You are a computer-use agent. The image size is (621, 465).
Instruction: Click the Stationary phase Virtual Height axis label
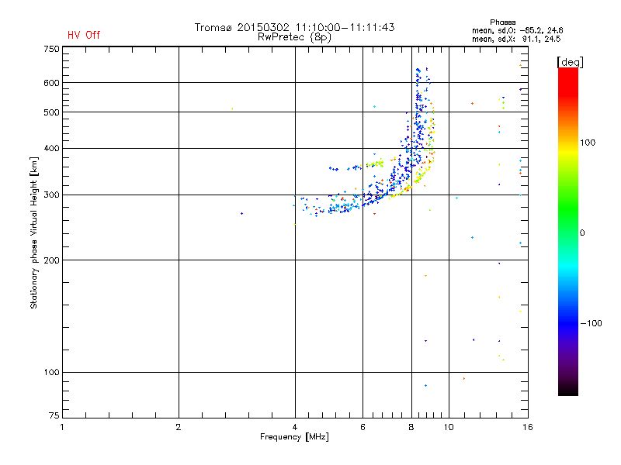pyautogui.click(x=34, y=232)
